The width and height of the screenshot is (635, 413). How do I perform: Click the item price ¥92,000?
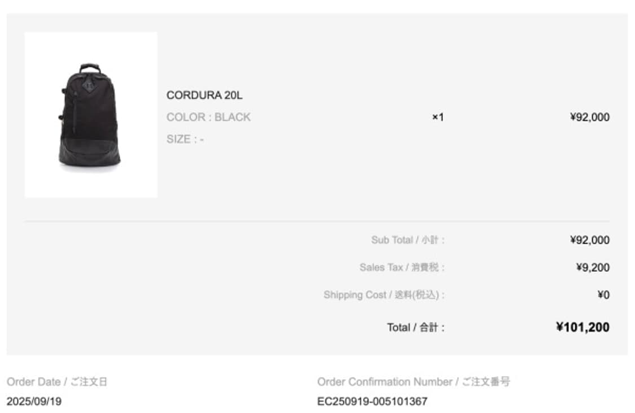[590, 117]
